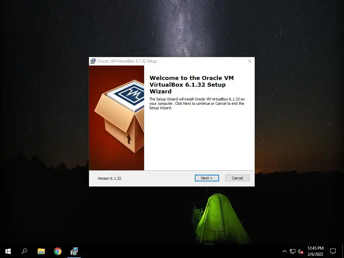Click the Setup Wizard description text

coord(197,103)
